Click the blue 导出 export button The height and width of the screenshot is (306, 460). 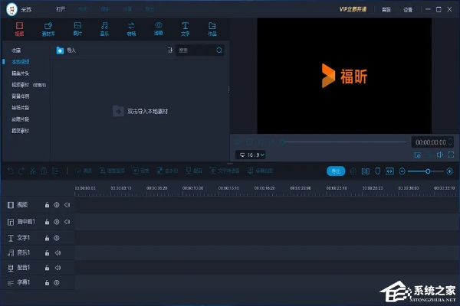(335, 171)
